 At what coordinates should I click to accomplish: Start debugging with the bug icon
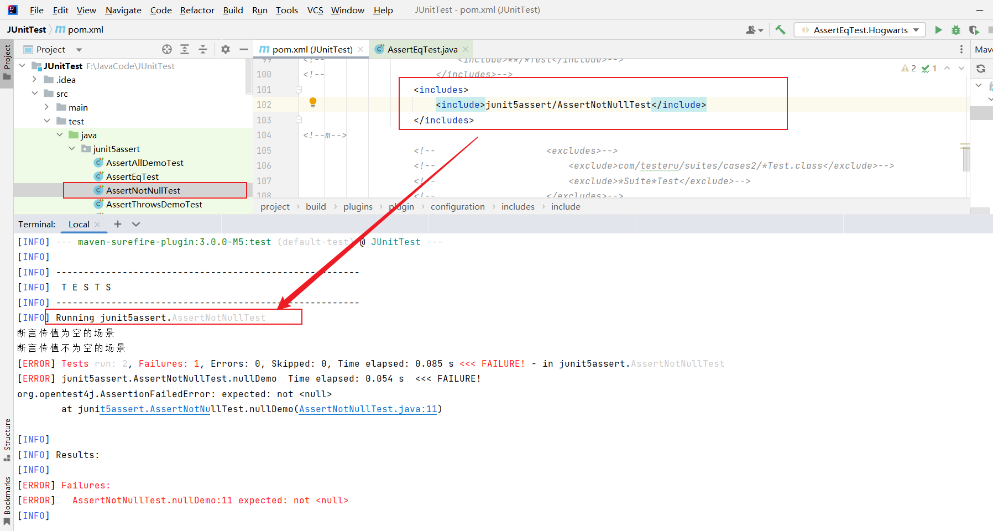(956, 30)
